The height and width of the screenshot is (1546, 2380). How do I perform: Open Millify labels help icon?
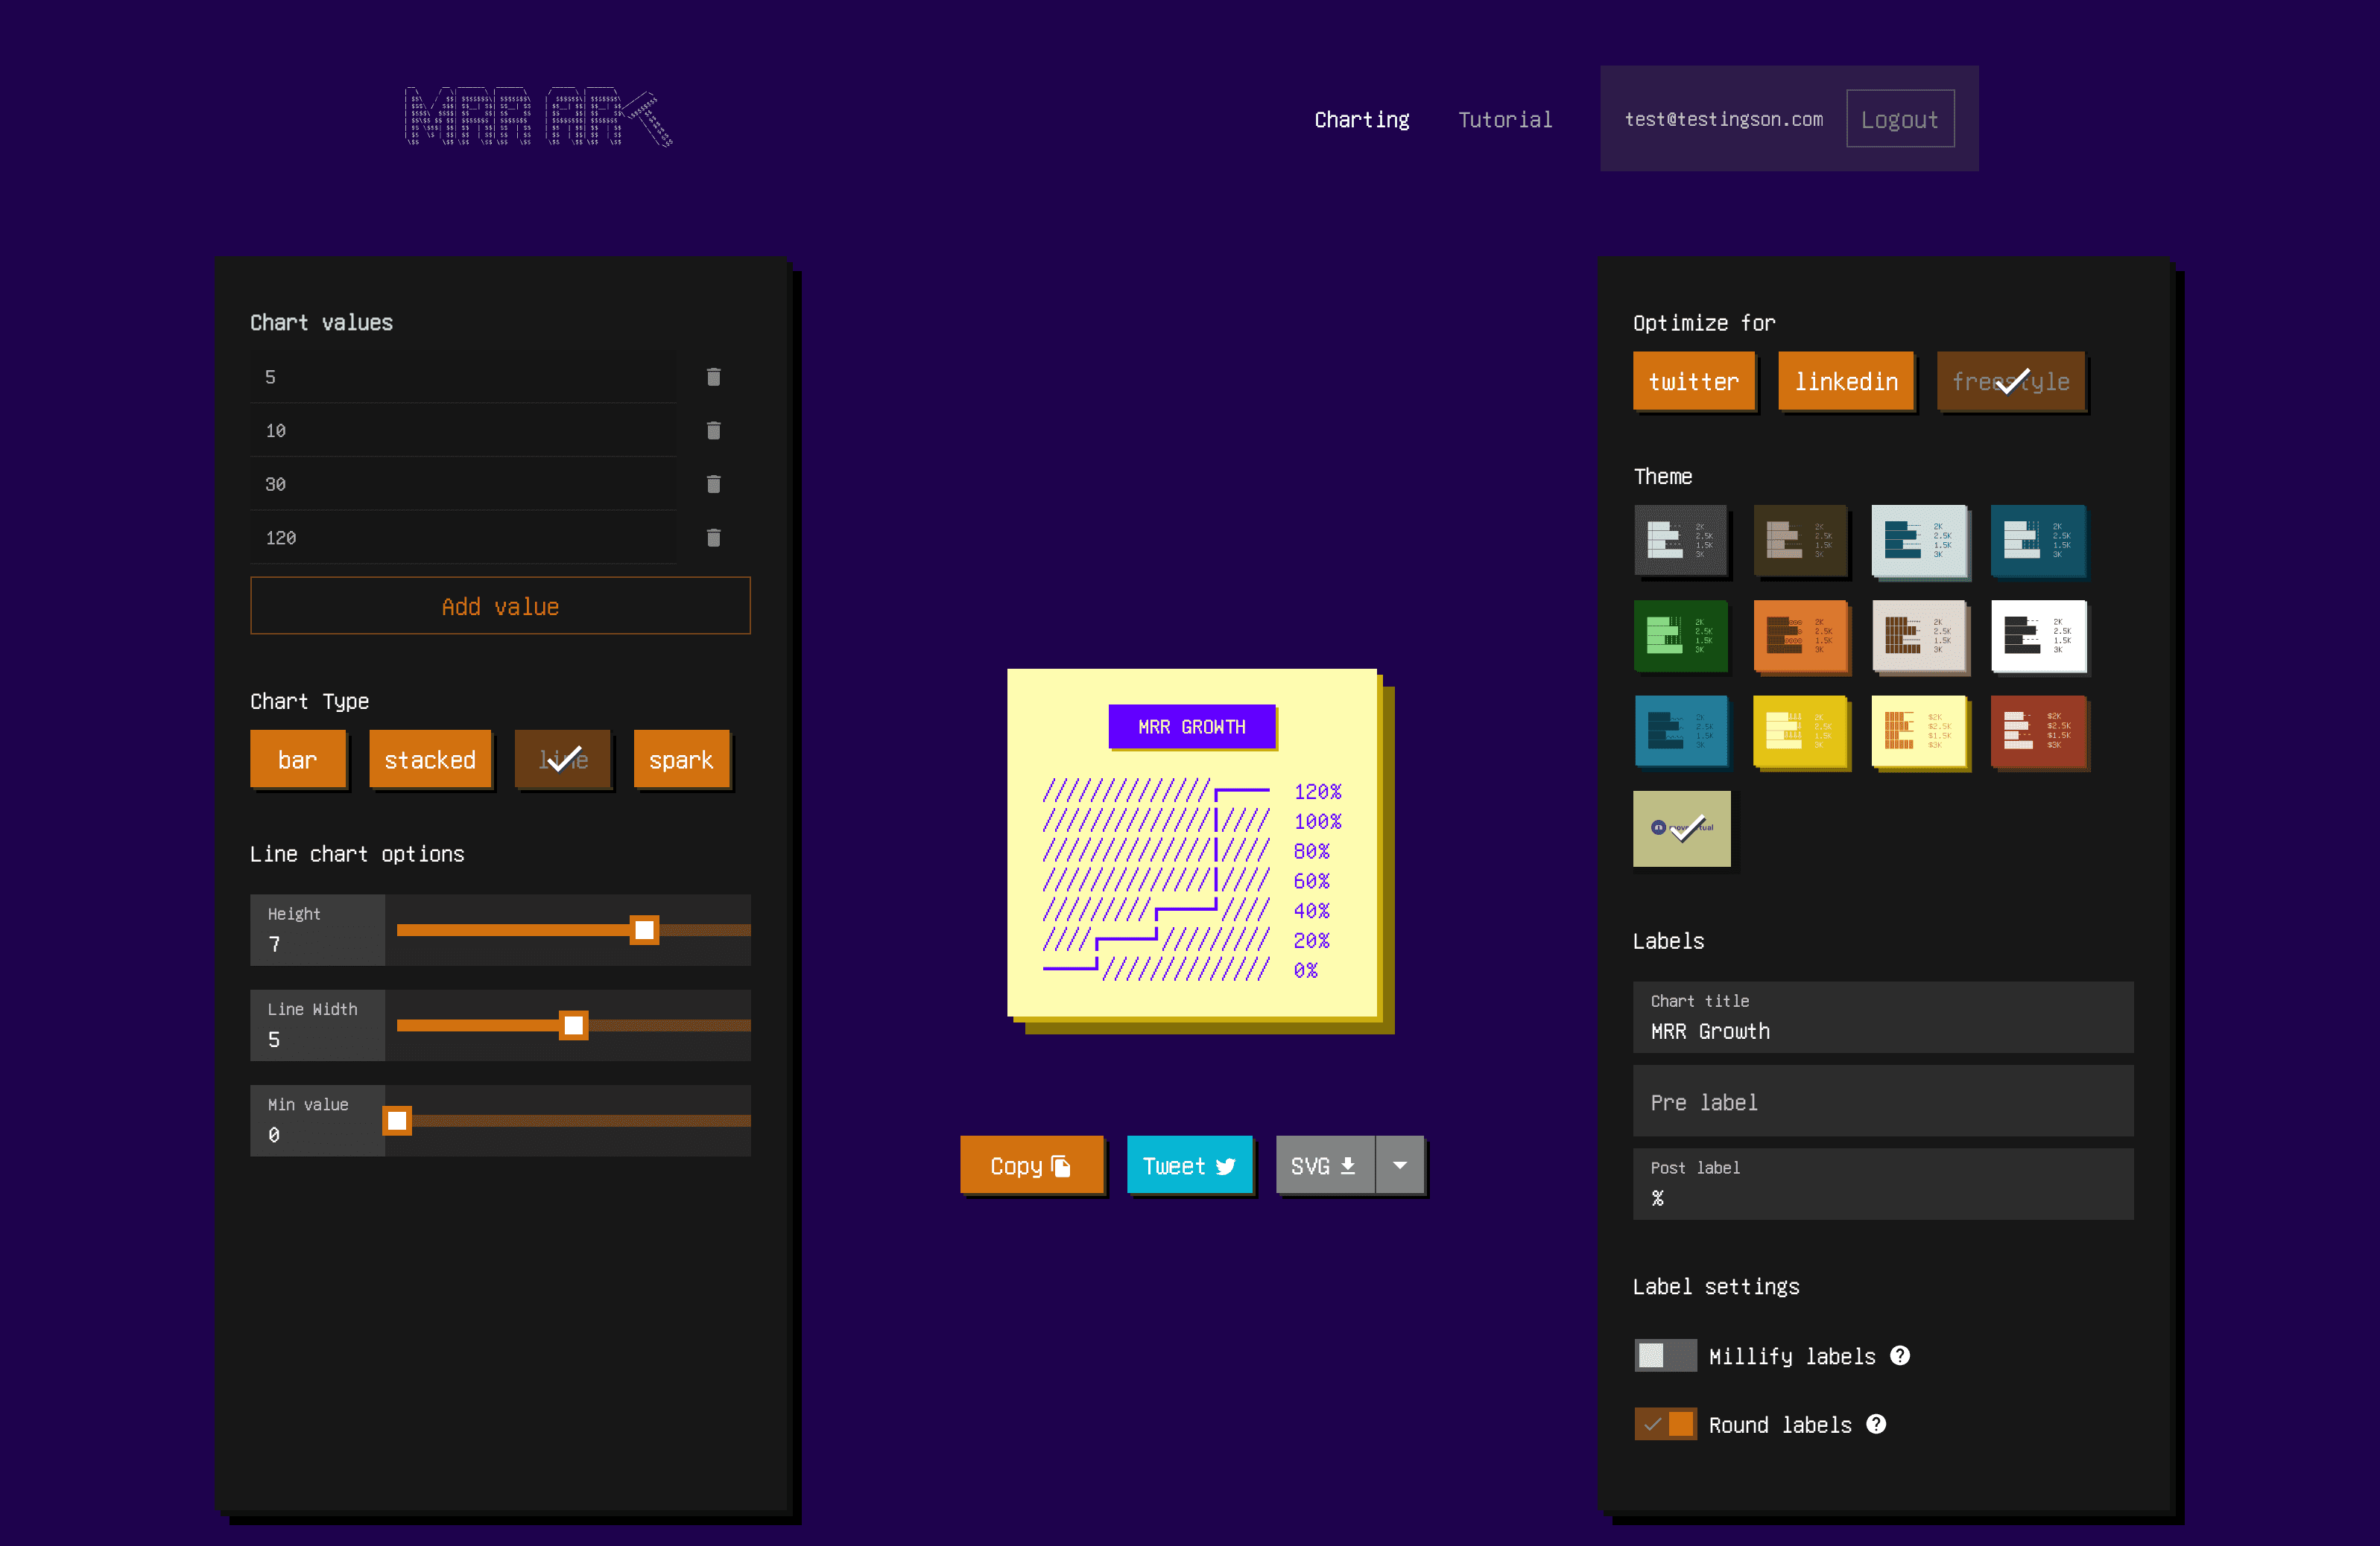pyautogui.click(x=1900, y=1356)
